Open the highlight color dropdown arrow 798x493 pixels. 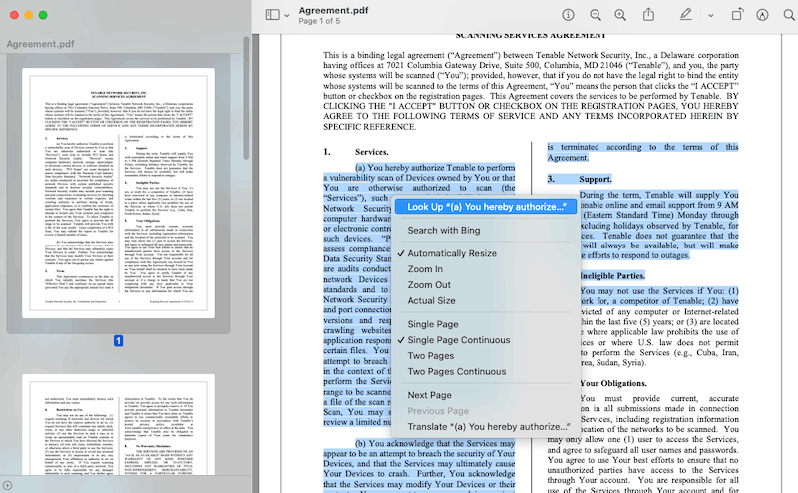(710, 16)
